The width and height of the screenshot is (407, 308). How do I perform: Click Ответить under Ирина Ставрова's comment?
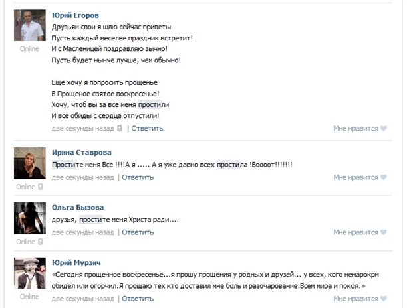(138, 177)
